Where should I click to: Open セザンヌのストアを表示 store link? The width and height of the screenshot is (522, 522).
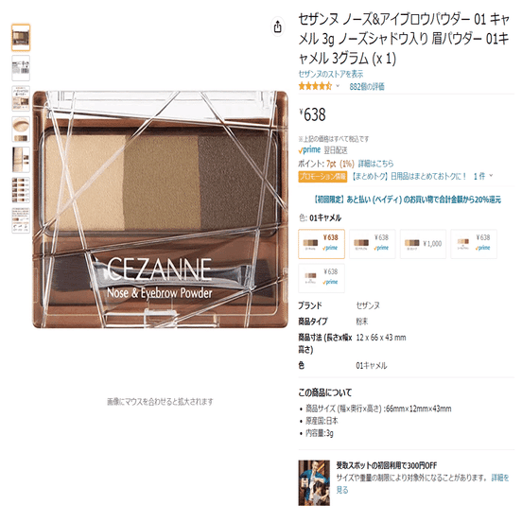(331, 74)
